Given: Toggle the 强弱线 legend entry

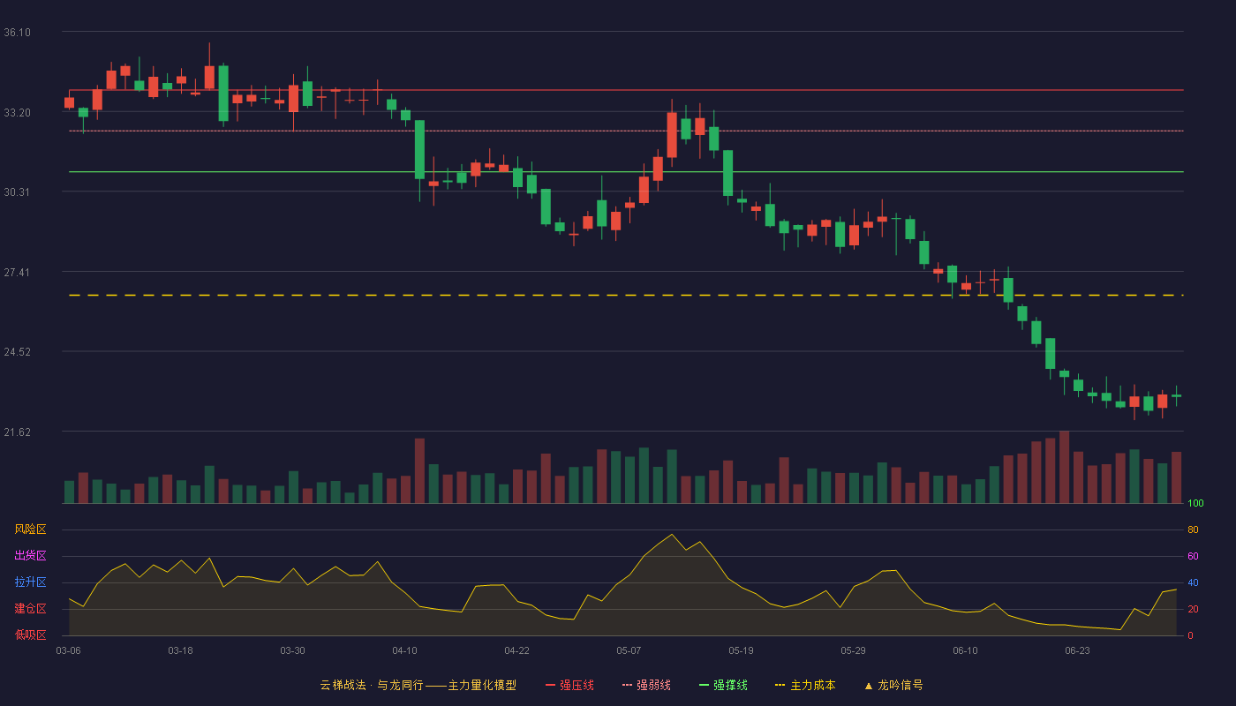Looking at the screenshot, I should pyautogui.click(x=646, y=685).
